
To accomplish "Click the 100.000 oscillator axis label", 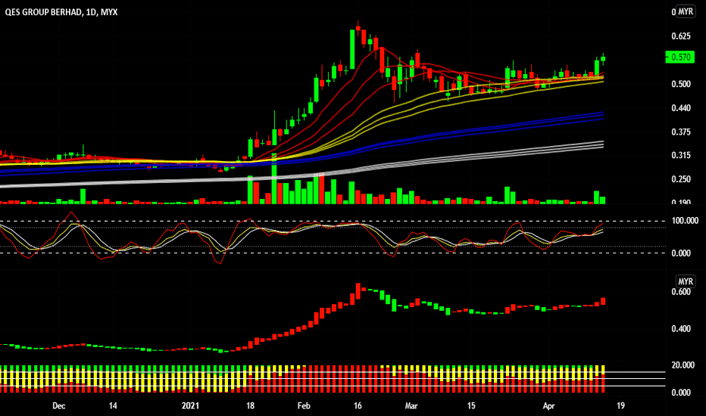I will (684, 221).
